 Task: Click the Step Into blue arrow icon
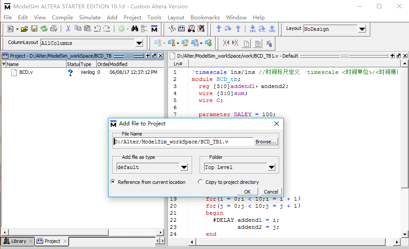(219, 29)
